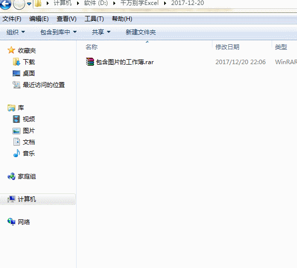Click the WinRAR archive icon of 包含图片的工作薄.rar
Viewport: 297px width, 268px height.
[x=90, y=62]
